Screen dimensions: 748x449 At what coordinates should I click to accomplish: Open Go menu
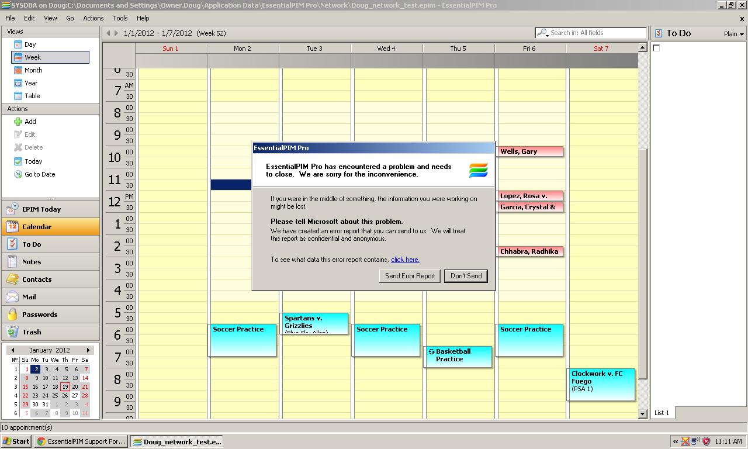70,18
